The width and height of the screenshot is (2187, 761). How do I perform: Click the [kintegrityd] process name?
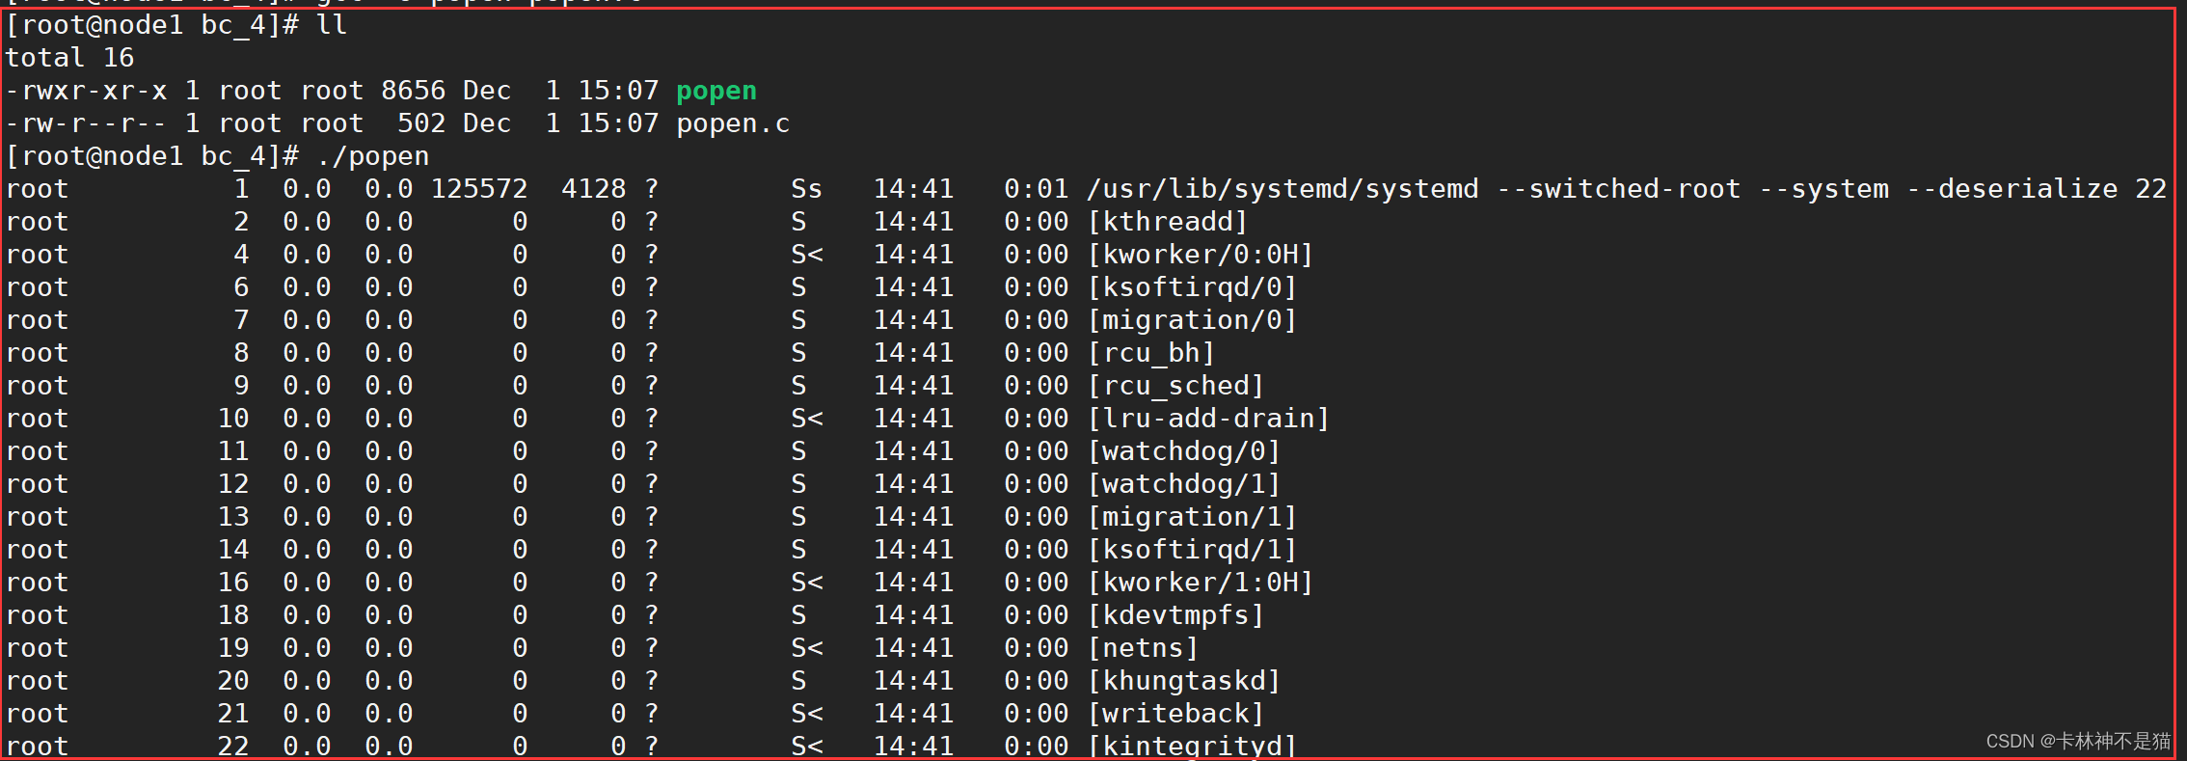(x=1193, y=746)
